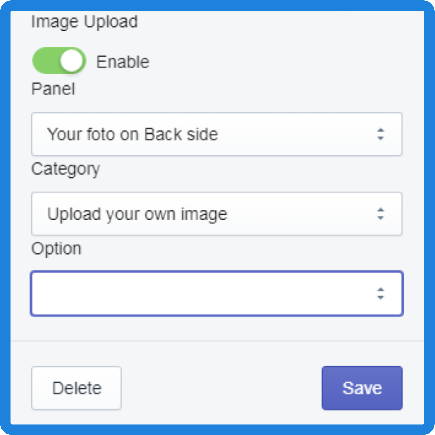The width and height of the screenshot is (435, 435).
Task: Click the divider line above the Delete button
Action: pos(217,341)
